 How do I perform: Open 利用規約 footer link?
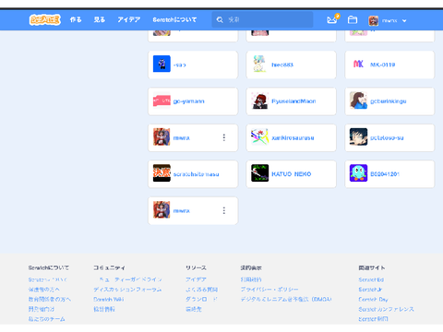[x=251, y=279]
